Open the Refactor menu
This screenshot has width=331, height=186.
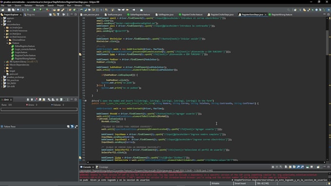click(x=28, y=5)
